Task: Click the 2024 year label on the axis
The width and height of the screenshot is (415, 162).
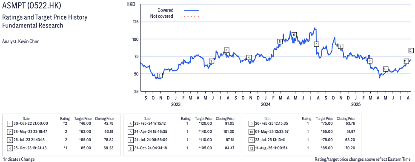Action: click(x=266, y=104)
